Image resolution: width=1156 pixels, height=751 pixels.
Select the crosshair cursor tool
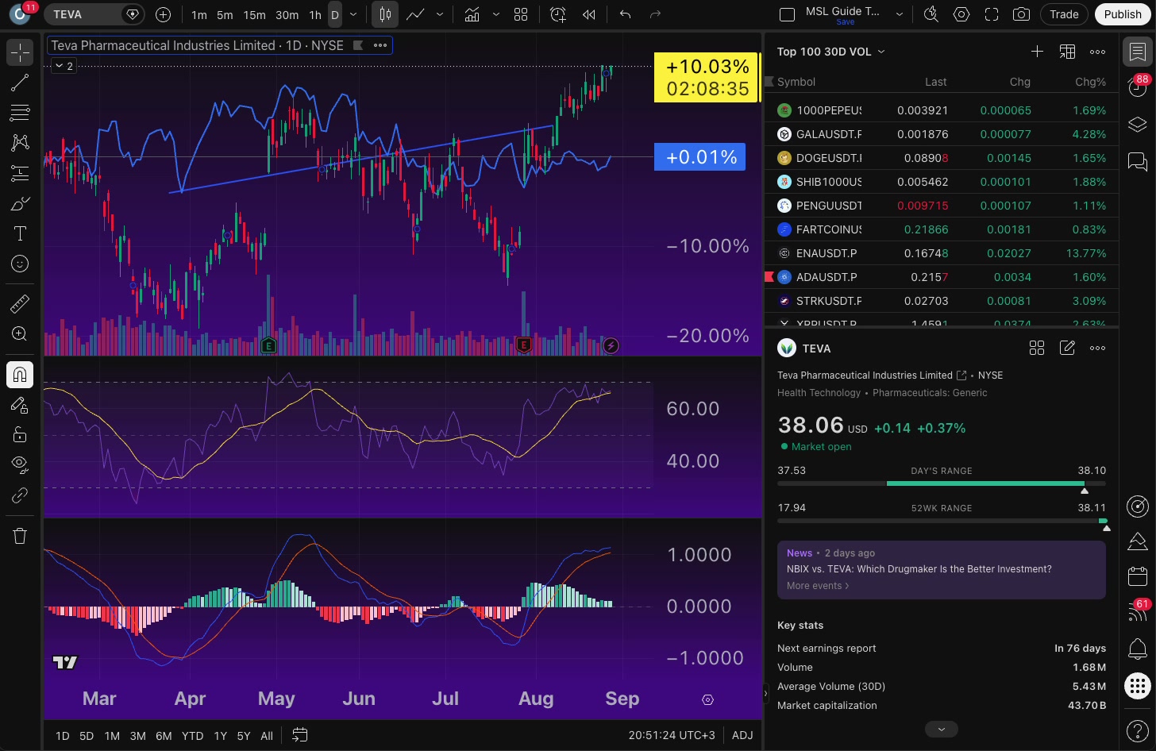20,52
